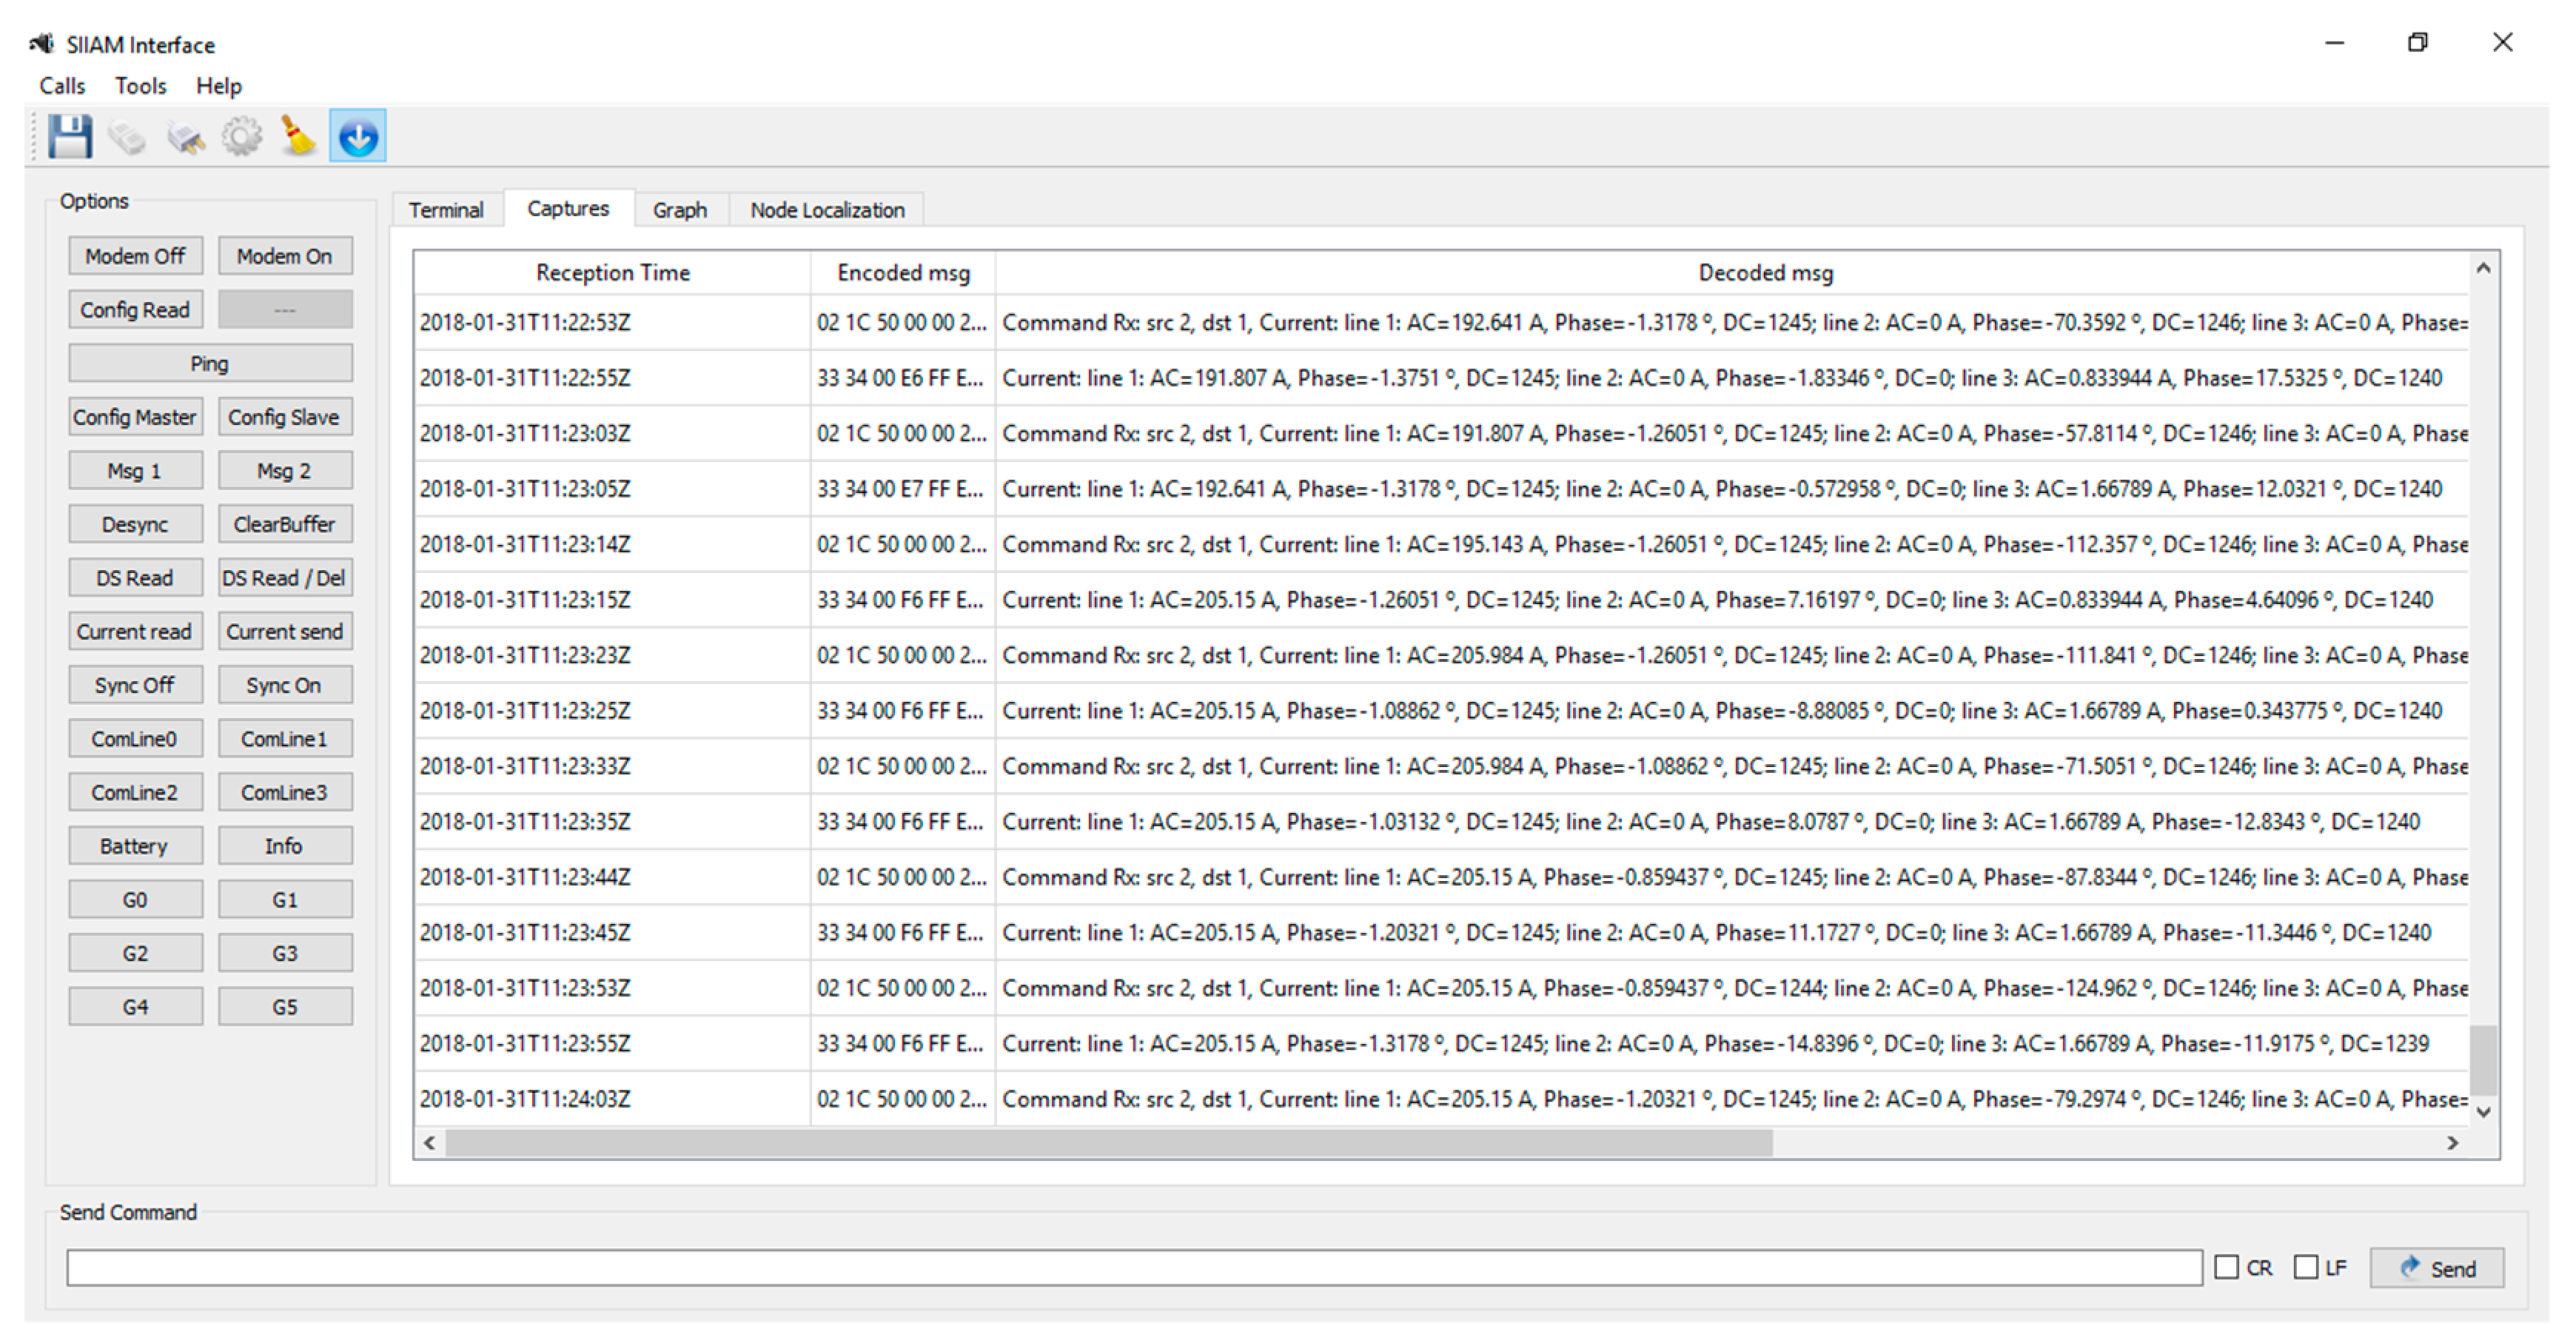Click the SIIAM Interface title bar app icon
2576x1343 pixels.
click(42, 44)
